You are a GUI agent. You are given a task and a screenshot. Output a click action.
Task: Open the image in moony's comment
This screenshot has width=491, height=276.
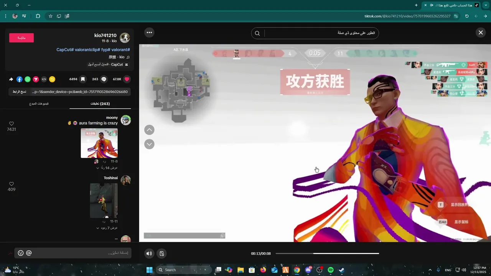coord(99,143)
